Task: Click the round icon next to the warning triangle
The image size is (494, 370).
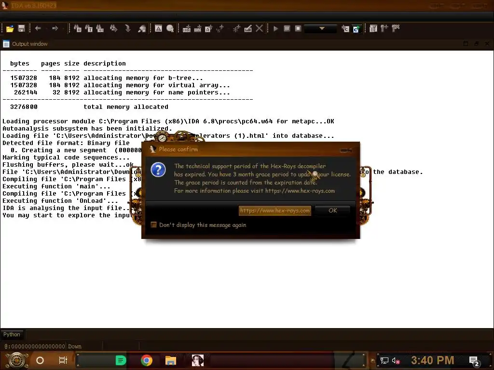Action: pyautogui.click(x=170, y=28)
